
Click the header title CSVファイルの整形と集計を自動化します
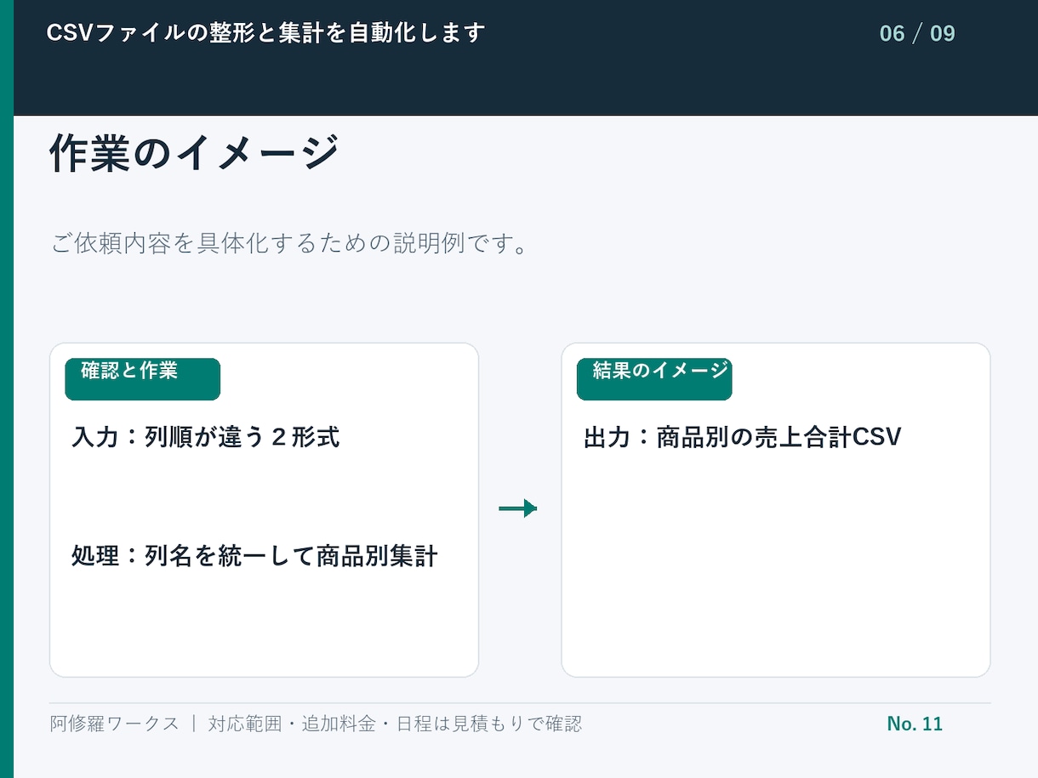click(265, 33)
